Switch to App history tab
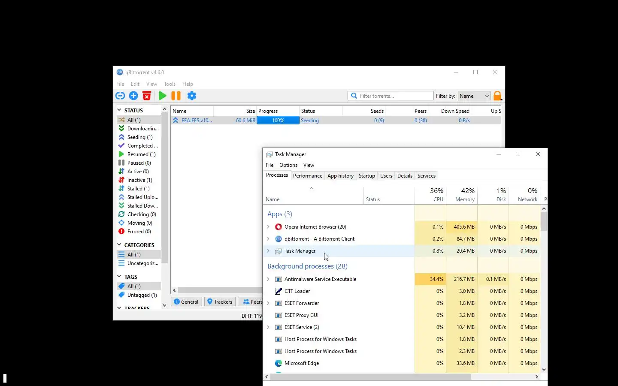Viewport: 618px width, 386px height. (340, 176)
